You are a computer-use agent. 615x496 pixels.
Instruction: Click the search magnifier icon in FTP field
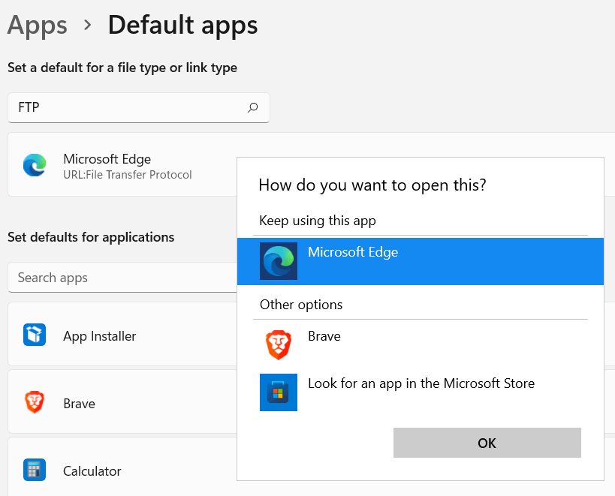tap(252, 107)
